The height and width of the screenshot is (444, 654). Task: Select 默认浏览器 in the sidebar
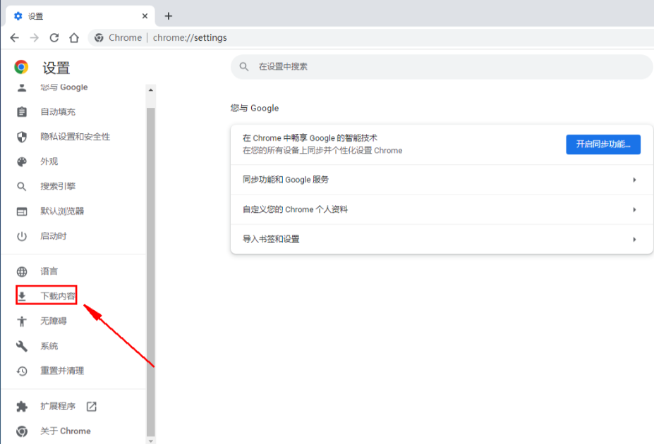(x=62, y=211)
